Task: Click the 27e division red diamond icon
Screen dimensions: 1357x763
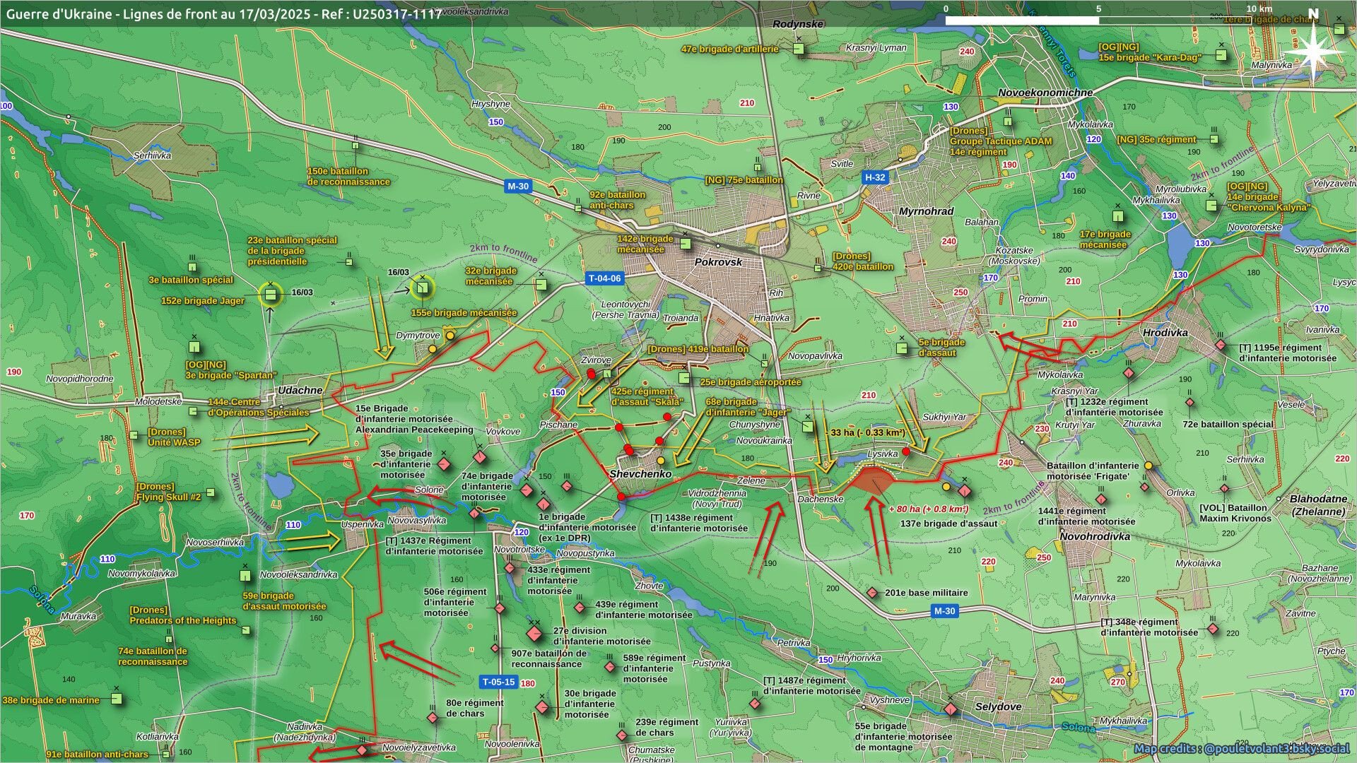Action: tap(534, 634)
